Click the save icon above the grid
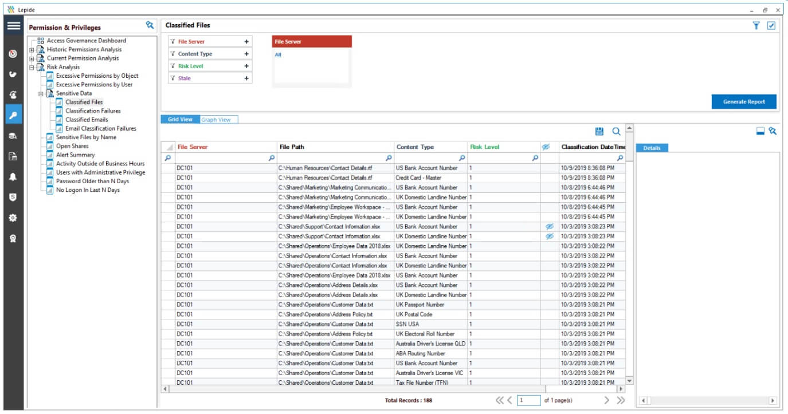The height and width of the screenshot is (414, 788). pyautogui.click(x=599, y=132)
